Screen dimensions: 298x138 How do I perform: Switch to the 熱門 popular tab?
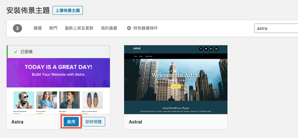pyautogui.click(x=53, y=28)
